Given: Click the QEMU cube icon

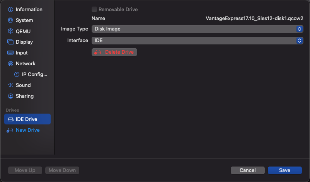Looking at the screenshot, I should coord(10,31).
